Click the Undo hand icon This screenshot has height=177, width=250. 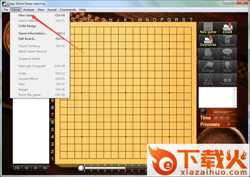click(208, 54)
